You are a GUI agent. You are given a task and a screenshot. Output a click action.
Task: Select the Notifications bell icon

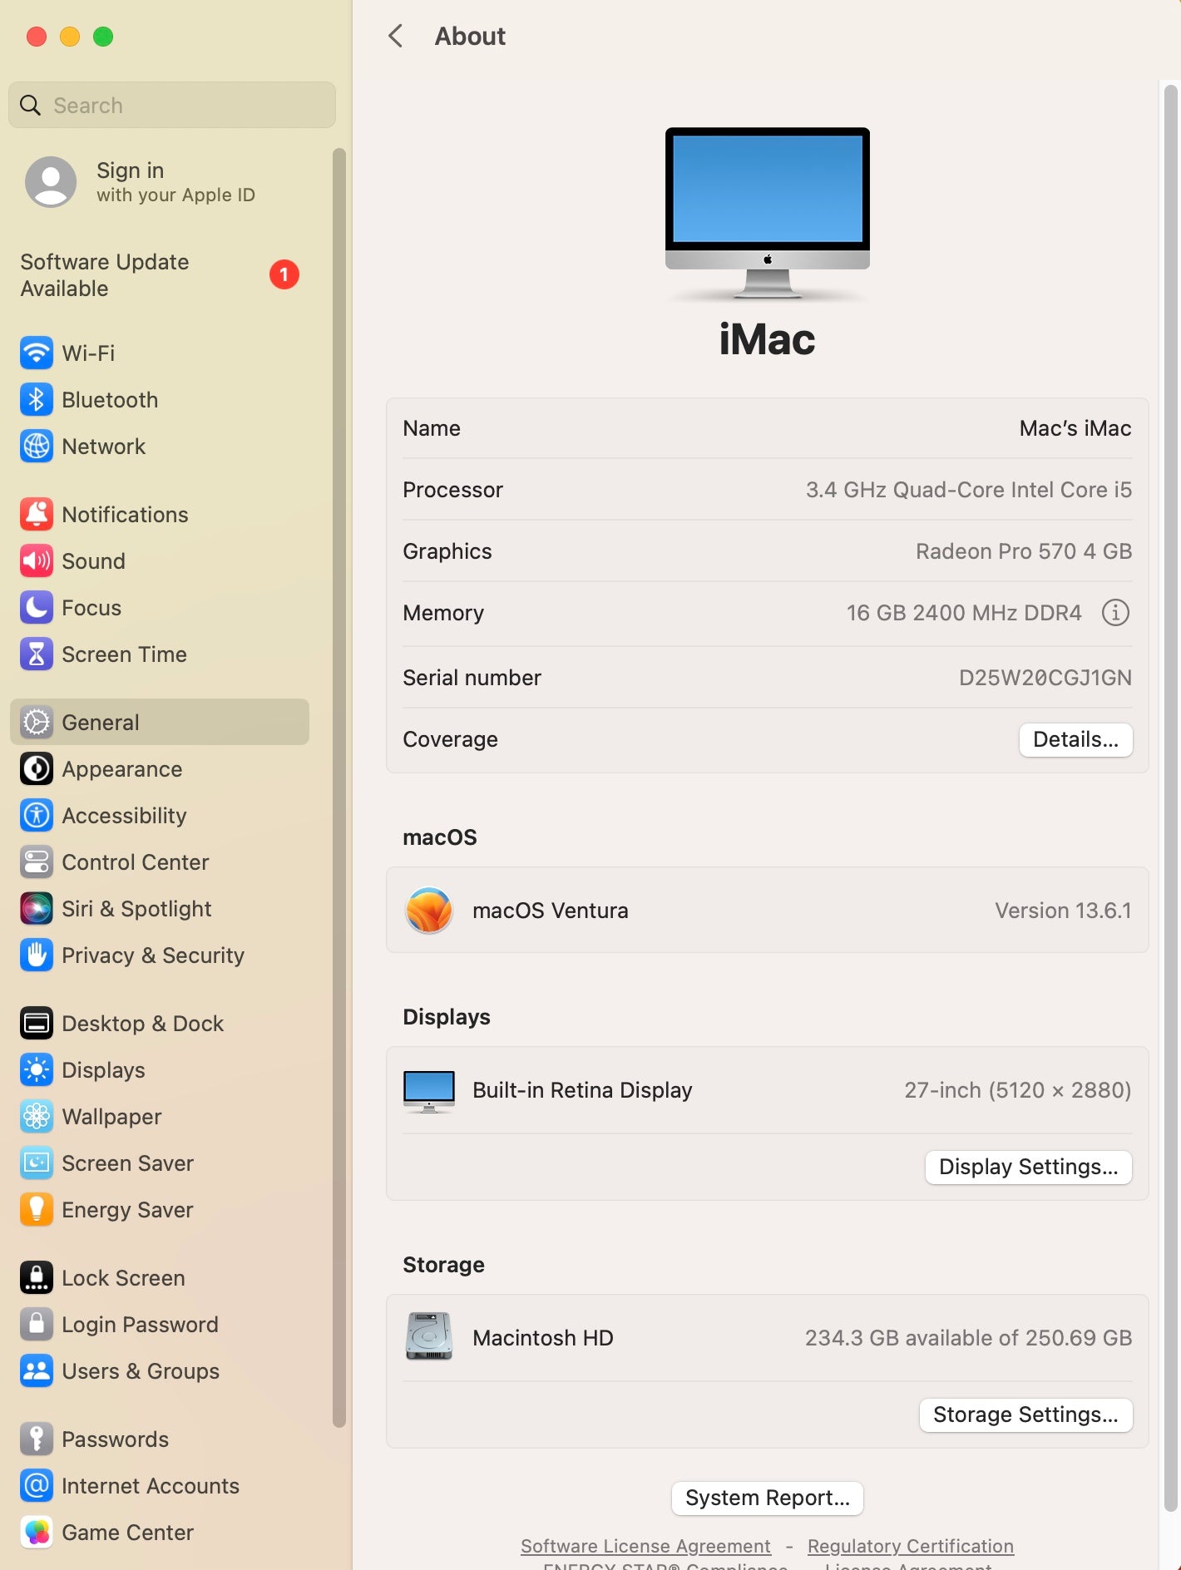click(37, 515)
